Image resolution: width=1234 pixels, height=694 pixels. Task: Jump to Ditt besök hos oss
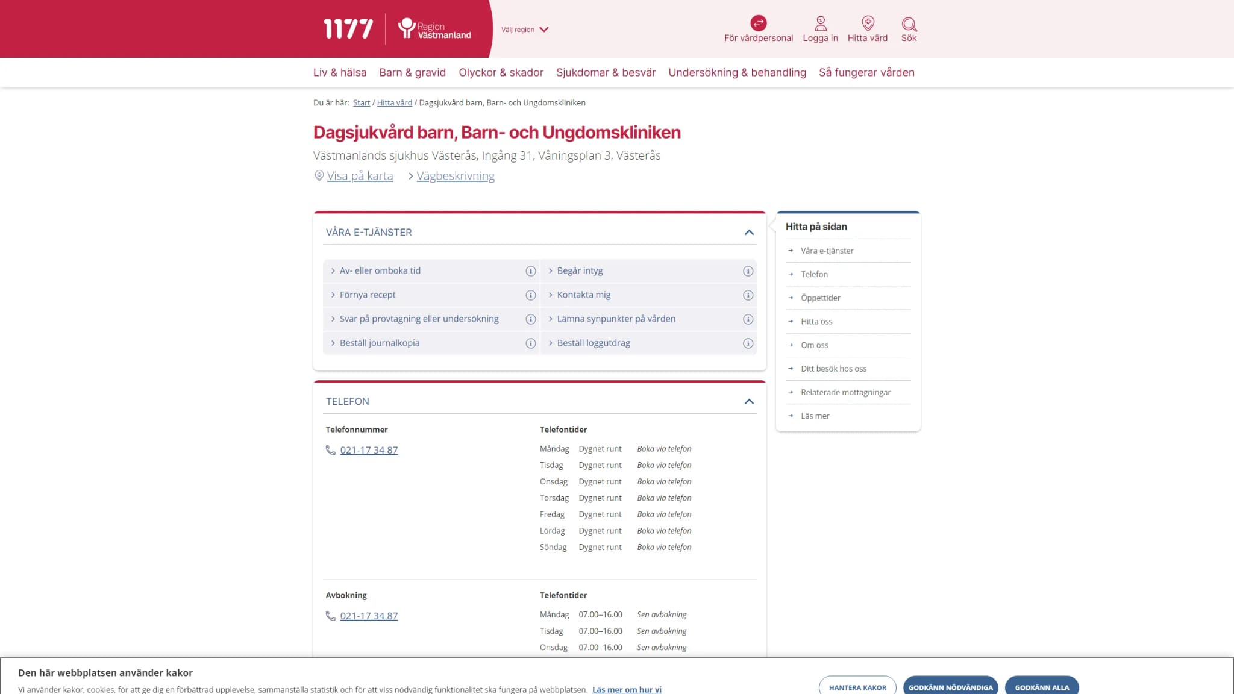tap(833, 369)
